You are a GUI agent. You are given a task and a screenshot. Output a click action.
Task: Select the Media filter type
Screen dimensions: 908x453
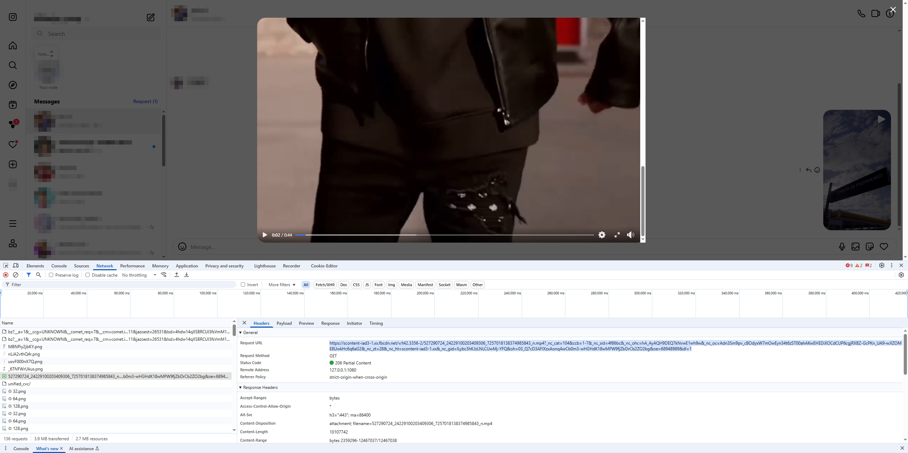pos(406,285)
